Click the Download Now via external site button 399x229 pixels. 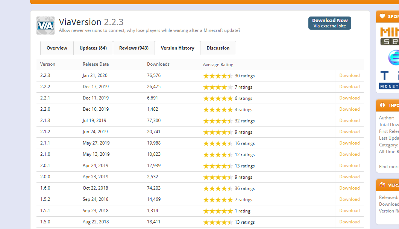pos(330,23)
